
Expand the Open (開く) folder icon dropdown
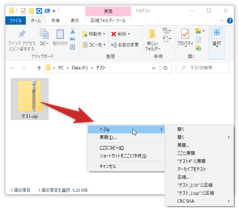pos(203,31)
